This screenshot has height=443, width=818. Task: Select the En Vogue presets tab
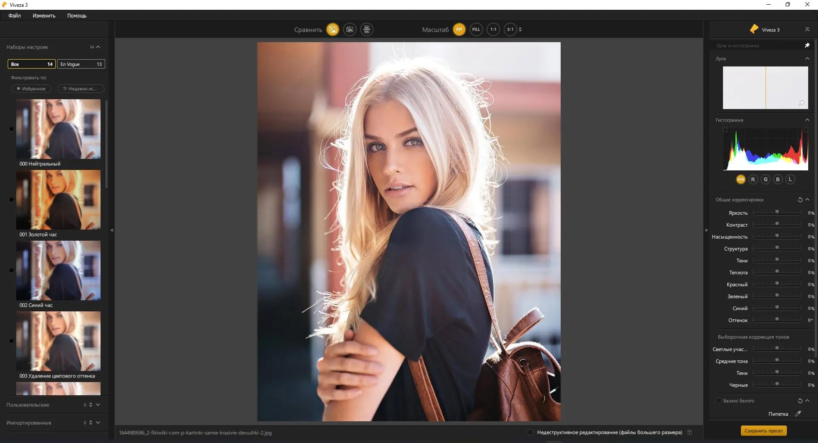[81, 64]
